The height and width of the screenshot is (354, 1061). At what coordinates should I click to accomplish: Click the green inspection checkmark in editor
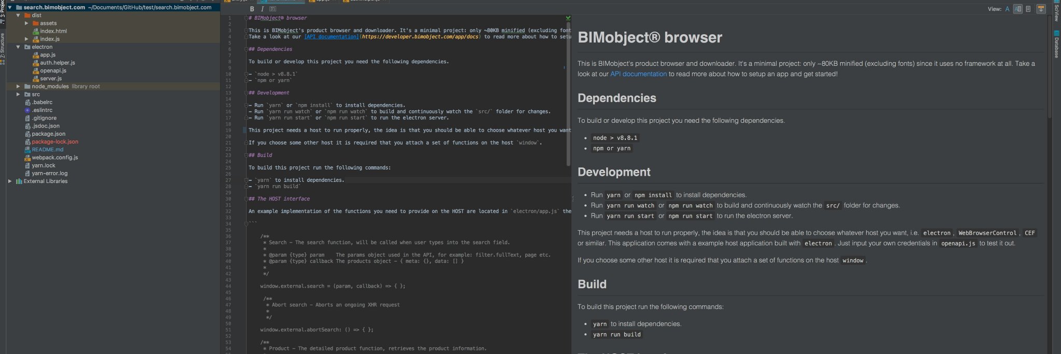(568, 18)
